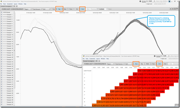Image resolution: width=180 pixels, height=108 pixels.
Task: Click the Summary button in main window
Action: click(x=94, y=9)
